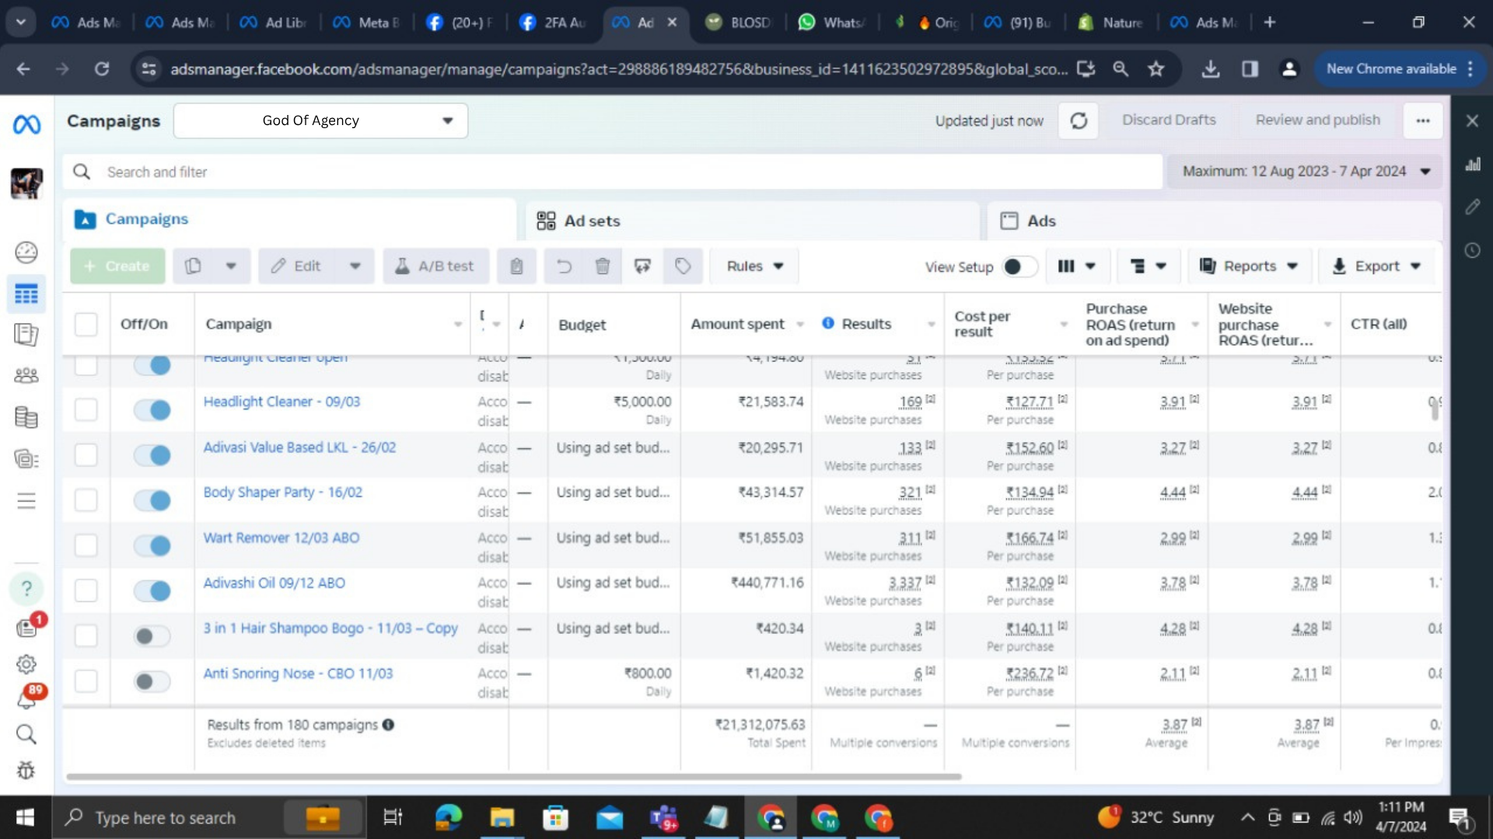Check the Wart Remover 12/03 ABO checkbox
This screenshot has width=1493, height=839.
point(86,545)
